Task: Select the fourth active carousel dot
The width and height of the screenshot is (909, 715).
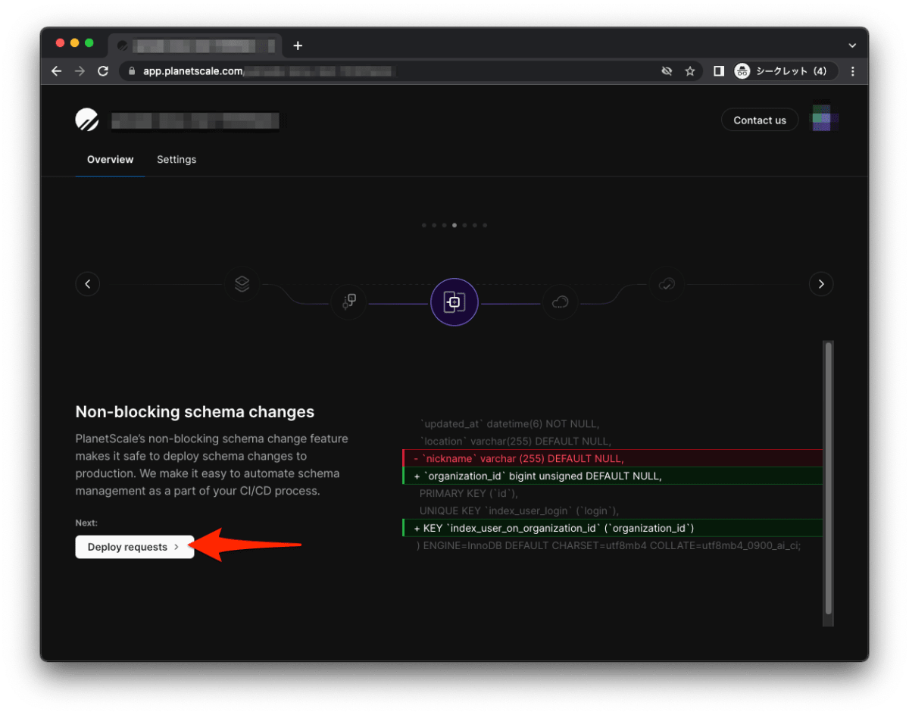Action: point(454,225)
